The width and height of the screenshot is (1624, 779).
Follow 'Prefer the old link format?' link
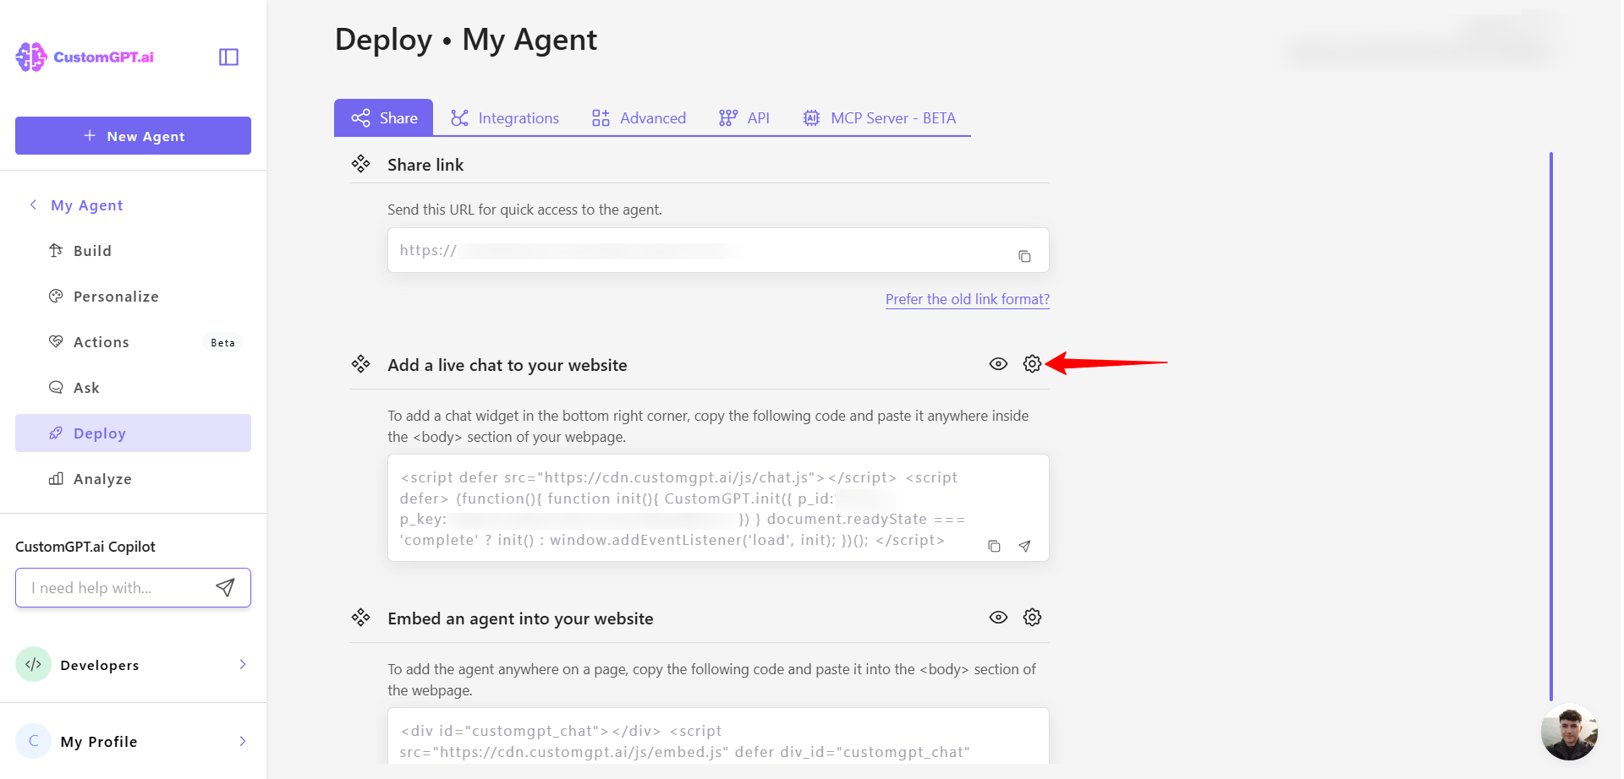click(968, 299)
